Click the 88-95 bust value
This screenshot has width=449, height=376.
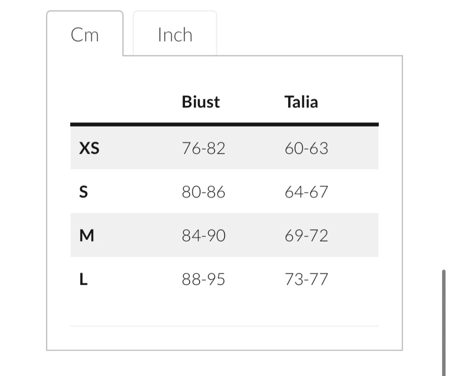tap(204, 280)
